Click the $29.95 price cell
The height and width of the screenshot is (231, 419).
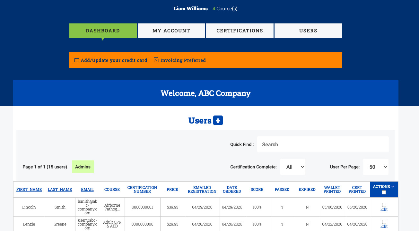coord(172,224)
